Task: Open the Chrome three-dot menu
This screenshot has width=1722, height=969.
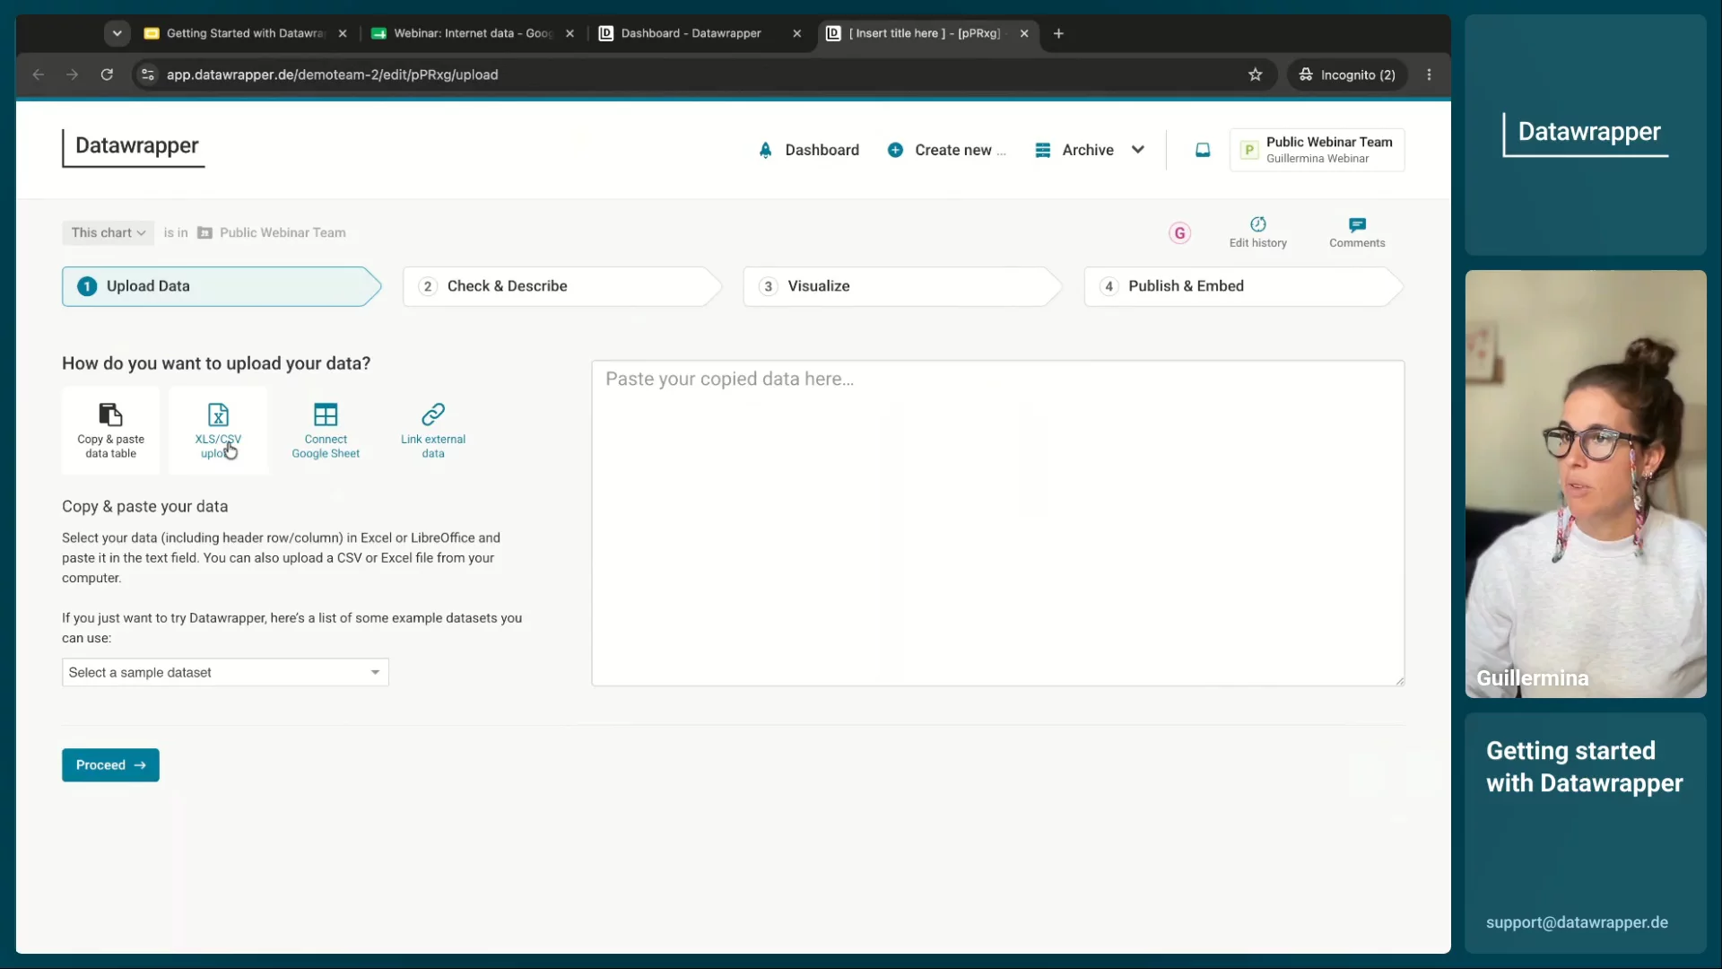Action: pos(1430,74)
